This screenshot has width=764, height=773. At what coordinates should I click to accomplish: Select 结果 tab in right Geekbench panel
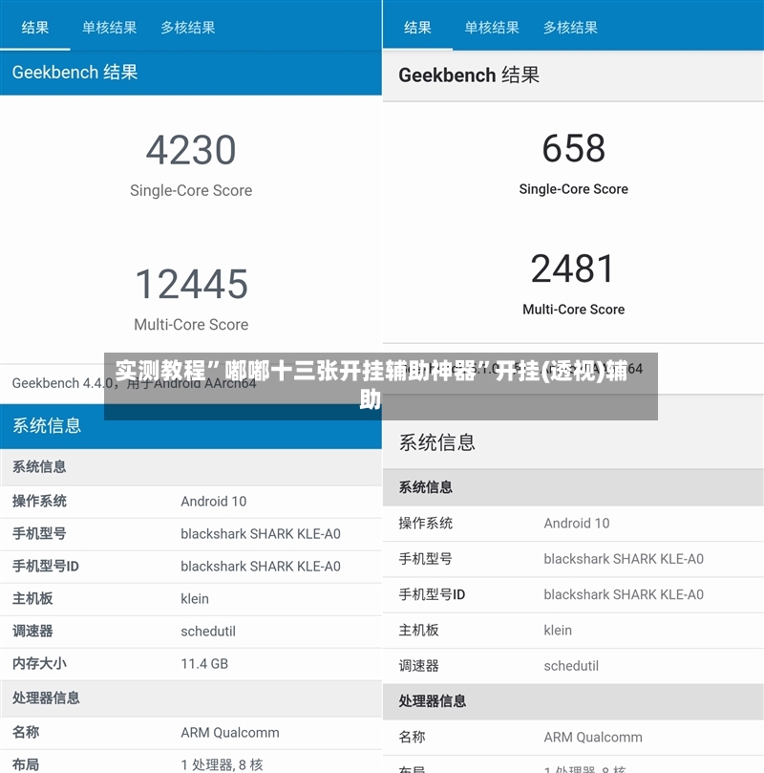(x=417, y=28)
